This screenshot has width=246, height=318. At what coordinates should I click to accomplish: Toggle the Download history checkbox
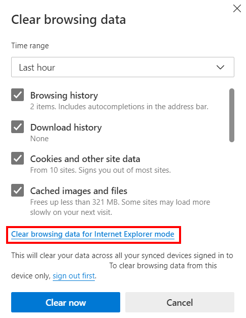17,127
